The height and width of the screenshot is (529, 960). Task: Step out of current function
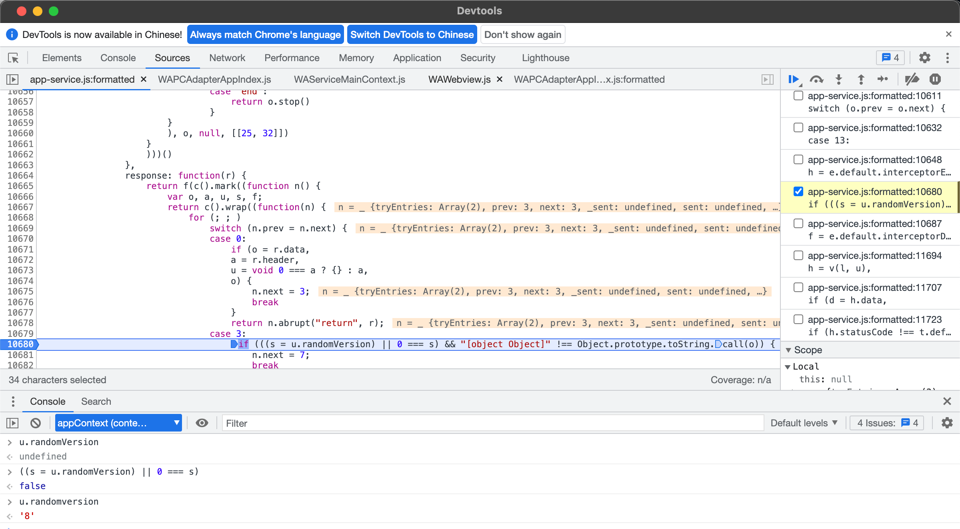pos(861,80)
